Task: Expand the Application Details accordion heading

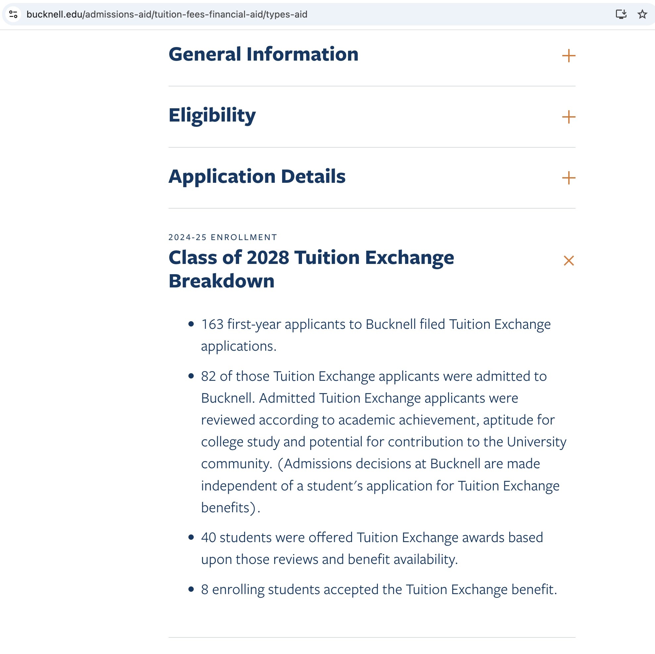Action: pos(257,176)
